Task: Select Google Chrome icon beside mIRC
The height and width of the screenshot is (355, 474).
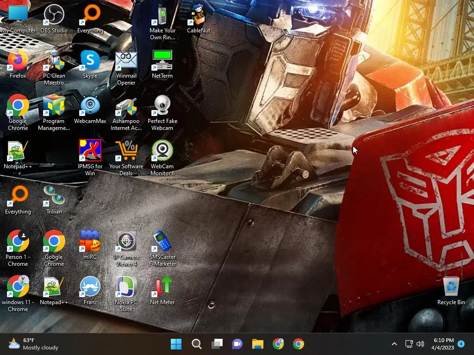Action: [54, 249]
